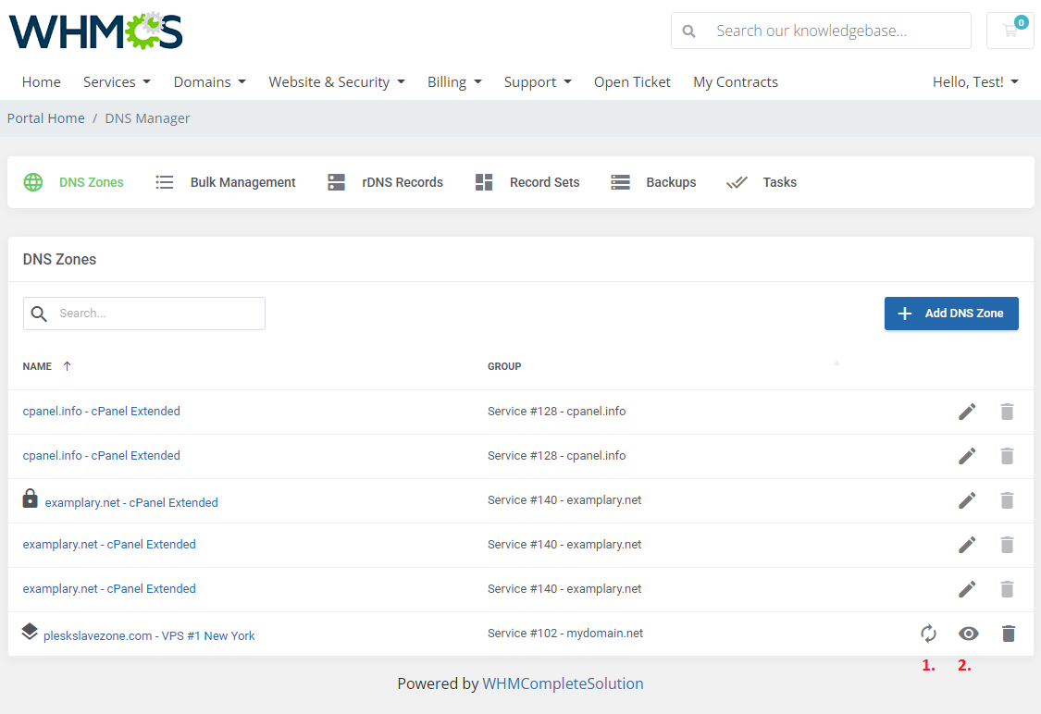Expand the Domains menu
The height and width of the screenshot is (714, 1041).
[210, 82]
